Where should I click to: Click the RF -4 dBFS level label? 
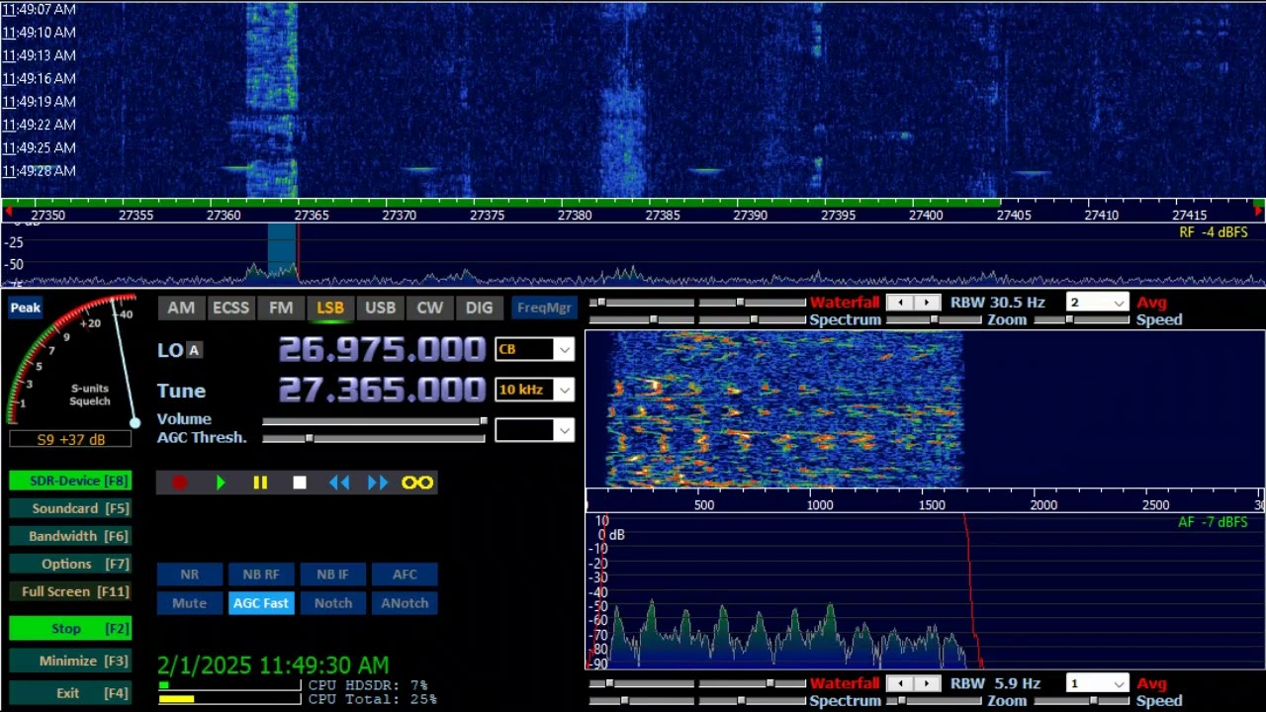[x=1214, y=232]
